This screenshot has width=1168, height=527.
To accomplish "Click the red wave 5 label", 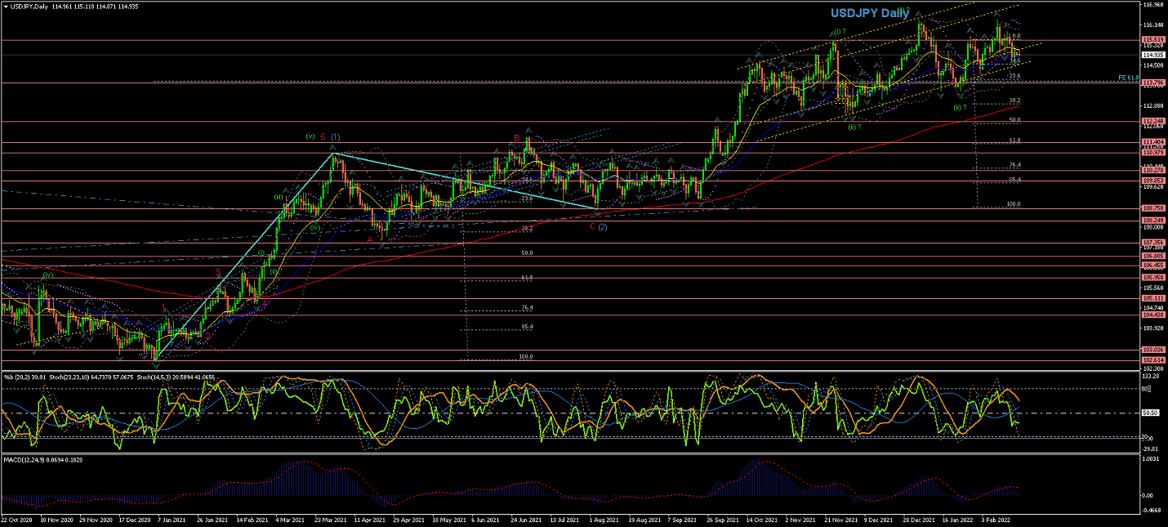I will coord(323,136).
